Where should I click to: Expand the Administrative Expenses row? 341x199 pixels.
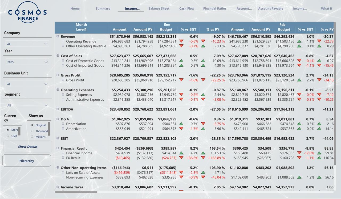63,99
